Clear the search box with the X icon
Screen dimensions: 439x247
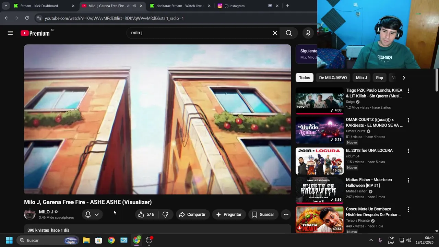coord(275,33)
